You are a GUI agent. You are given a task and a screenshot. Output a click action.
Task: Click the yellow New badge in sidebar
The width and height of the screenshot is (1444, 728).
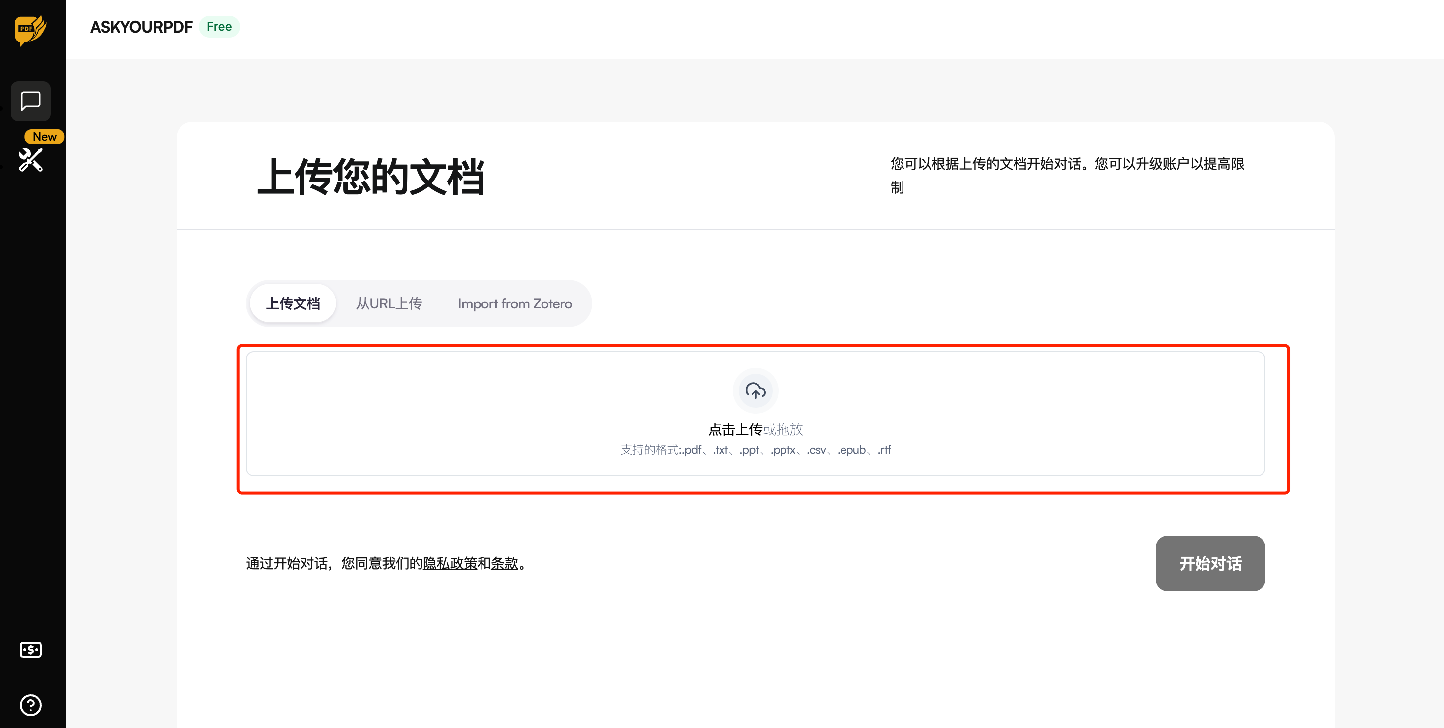click(44, 136)
